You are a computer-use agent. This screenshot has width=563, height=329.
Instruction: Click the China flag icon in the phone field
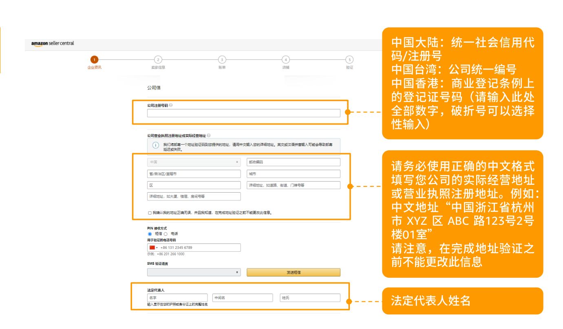click(152, 247)
